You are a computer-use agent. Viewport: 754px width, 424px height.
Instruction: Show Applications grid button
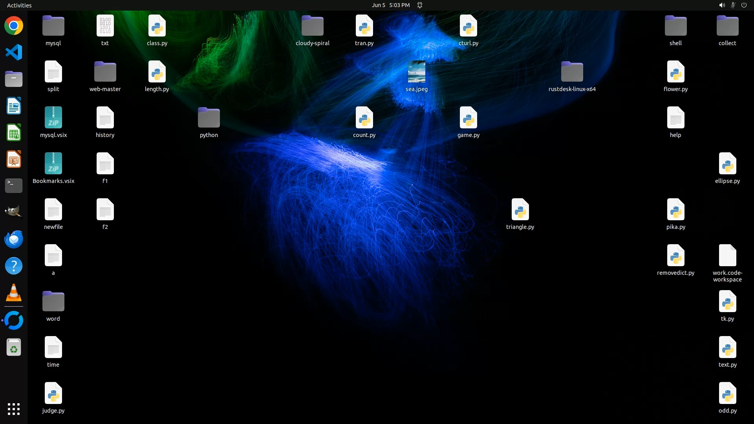[x=14, y=409]
